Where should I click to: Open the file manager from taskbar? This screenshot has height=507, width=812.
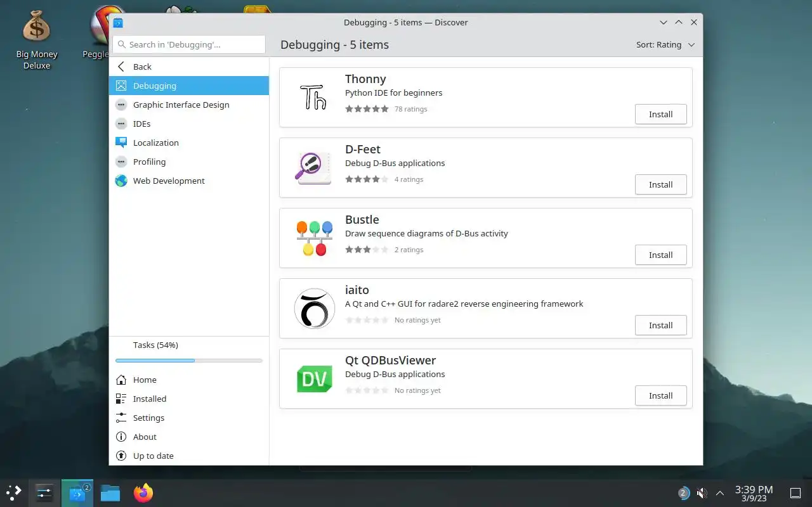pyautogui.click(x=110, y=492)
